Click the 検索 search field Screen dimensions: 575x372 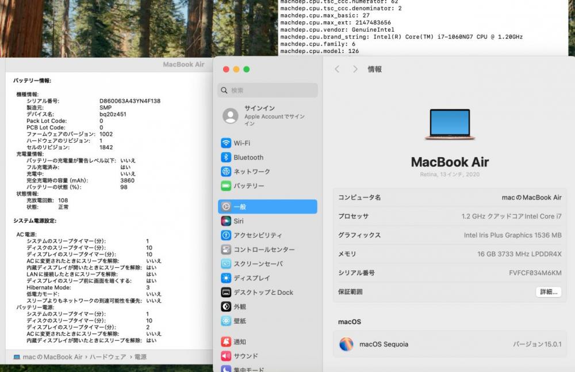267,90
